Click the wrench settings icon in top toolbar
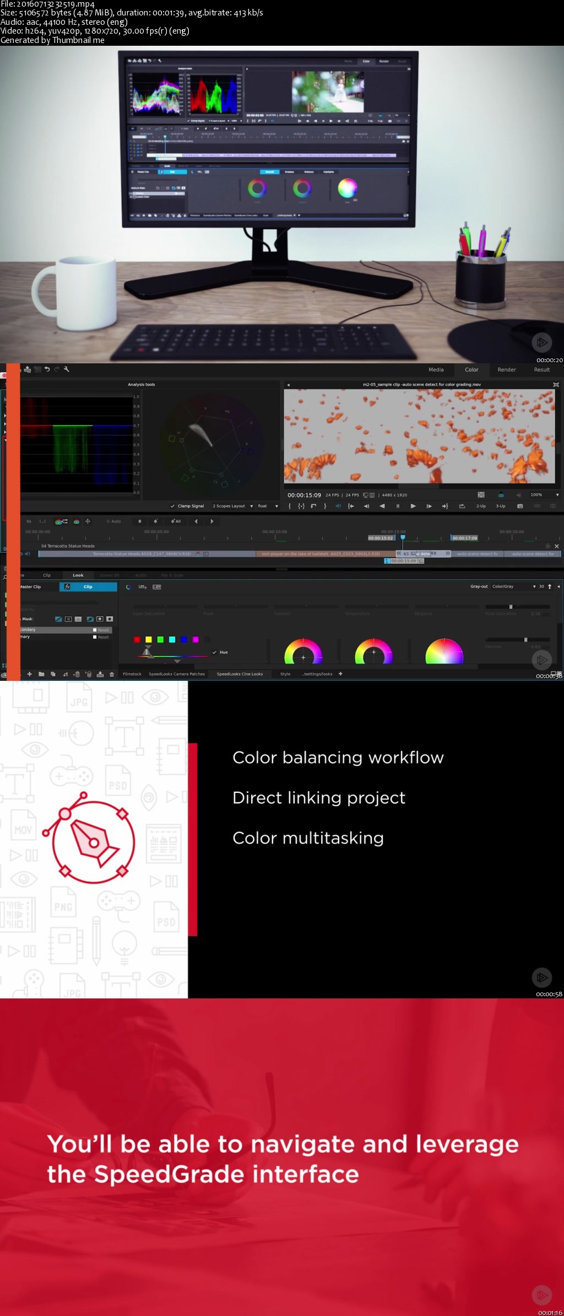The width and height of the screenshot is (564, 1316). tap(67, 369)
